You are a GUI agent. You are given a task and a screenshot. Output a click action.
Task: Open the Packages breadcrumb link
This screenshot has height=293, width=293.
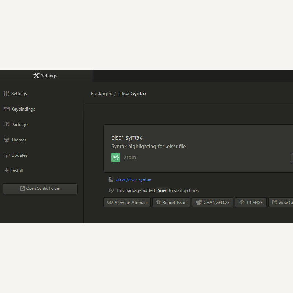[x=101, y=93]
